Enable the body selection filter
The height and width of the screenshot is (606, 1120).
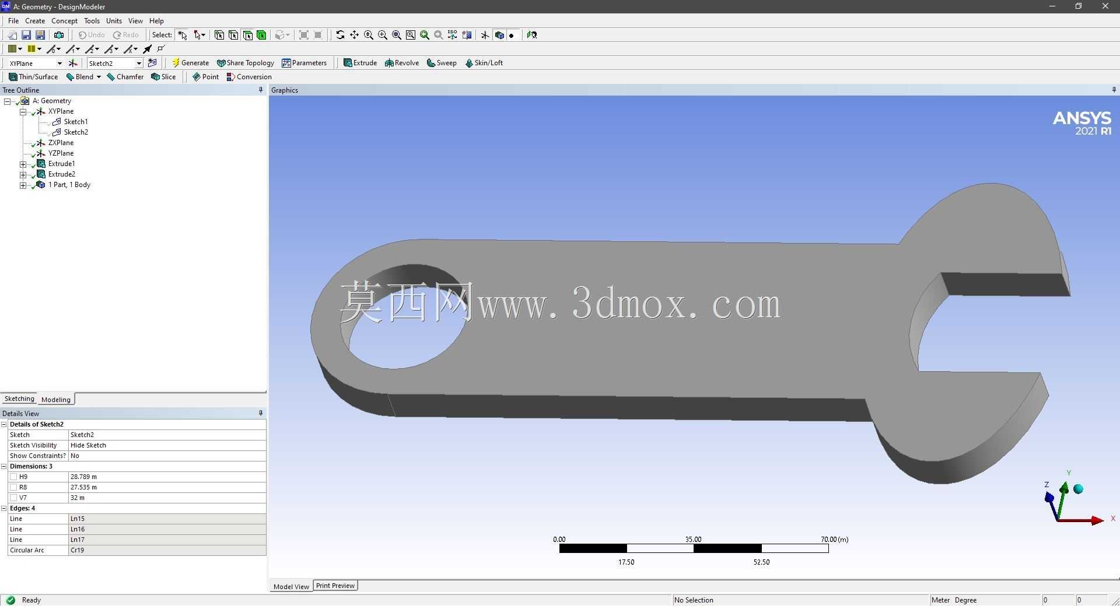click(x=261, y=35)
